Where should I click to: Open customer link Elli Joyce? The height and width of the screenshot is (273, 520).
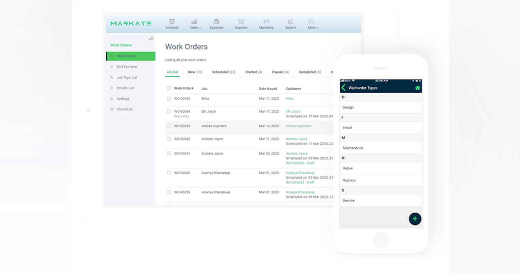[293, 111]
